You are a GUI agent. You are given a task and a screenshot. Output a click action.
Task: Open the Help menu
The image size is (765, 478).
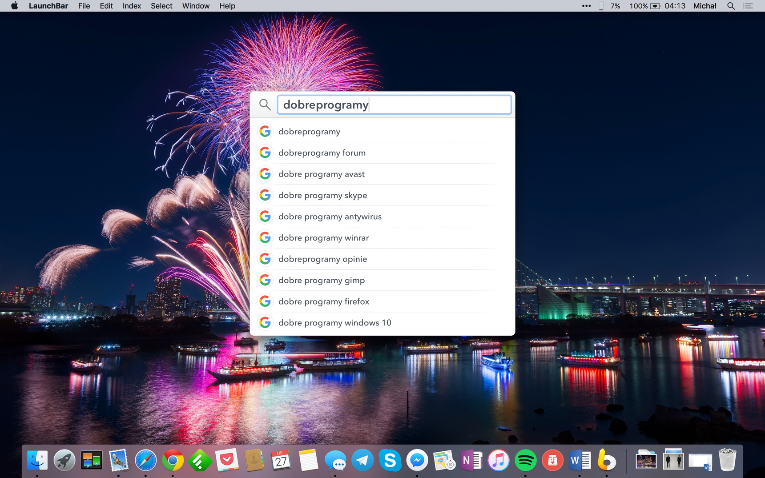pos(227,6)
